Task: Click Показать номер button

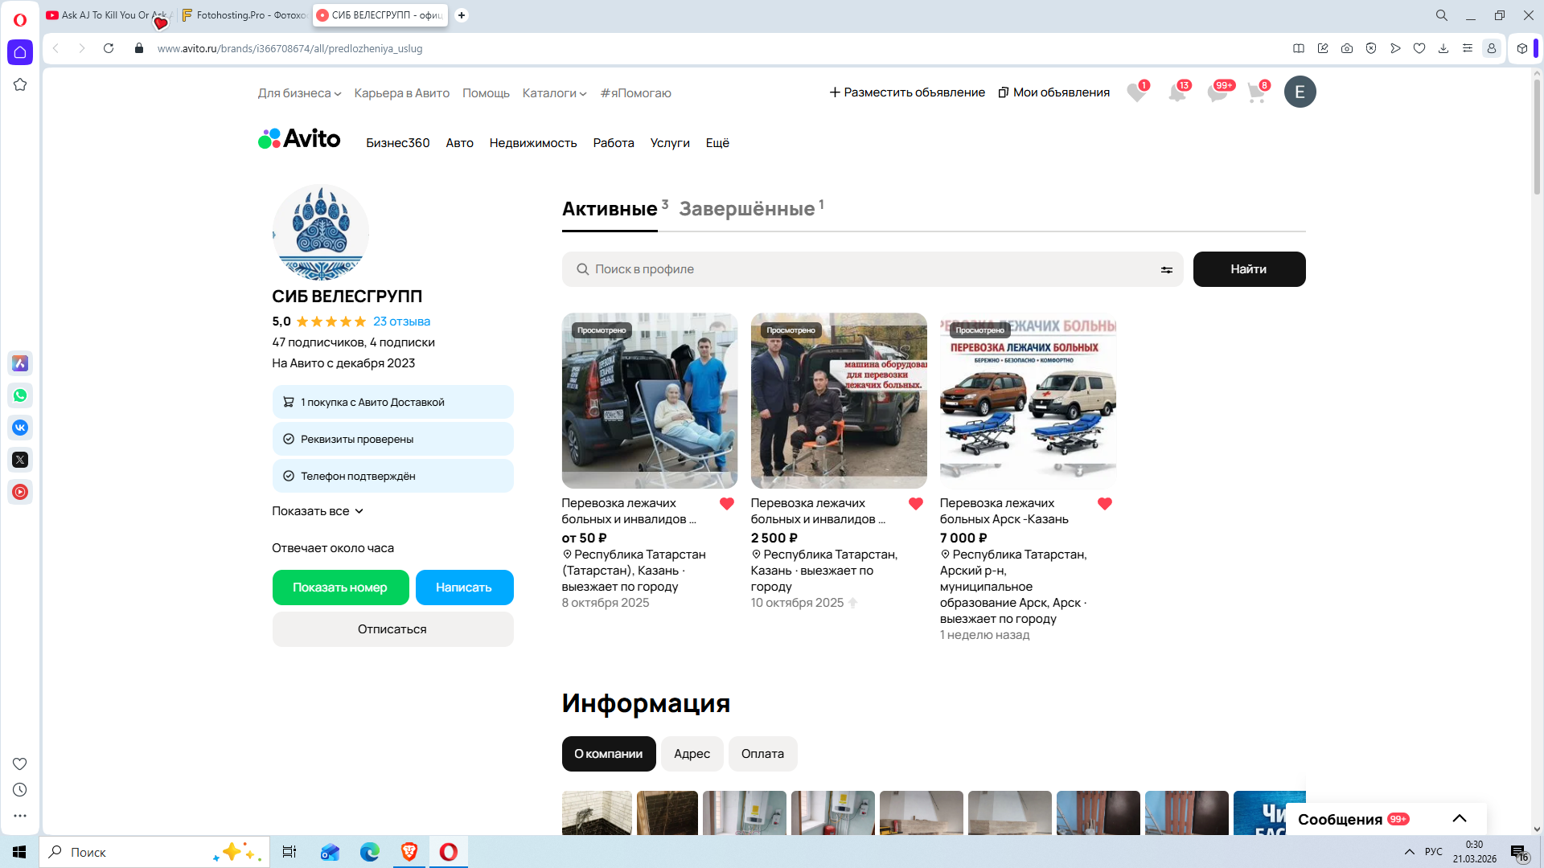Action: point(340,588)
